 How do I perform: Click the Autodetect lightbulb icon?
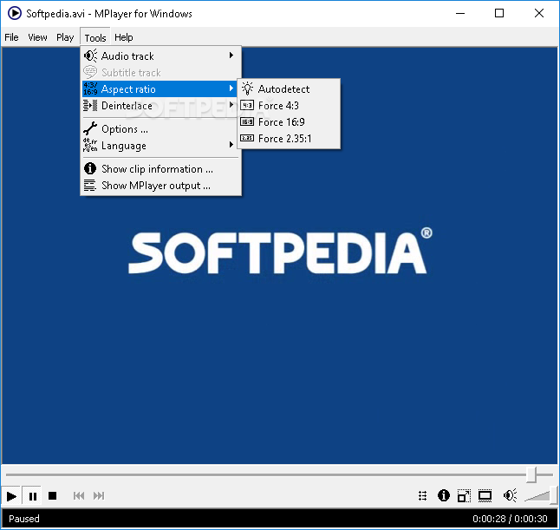pyautogui.click(x=247, y=88)
